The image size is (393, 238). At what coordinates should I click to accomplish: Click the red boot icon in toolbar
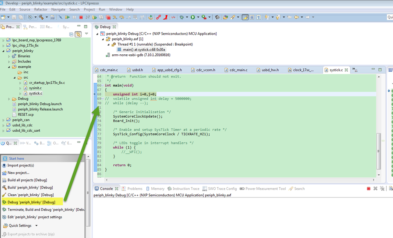165,17
